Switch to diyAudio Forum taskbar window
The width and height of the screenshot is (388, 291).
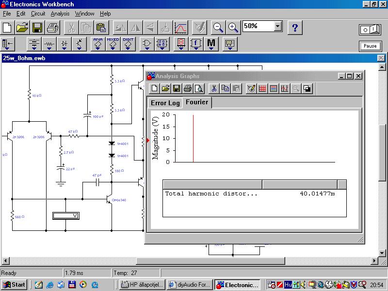pyautogui.click(x=190, y=285)
